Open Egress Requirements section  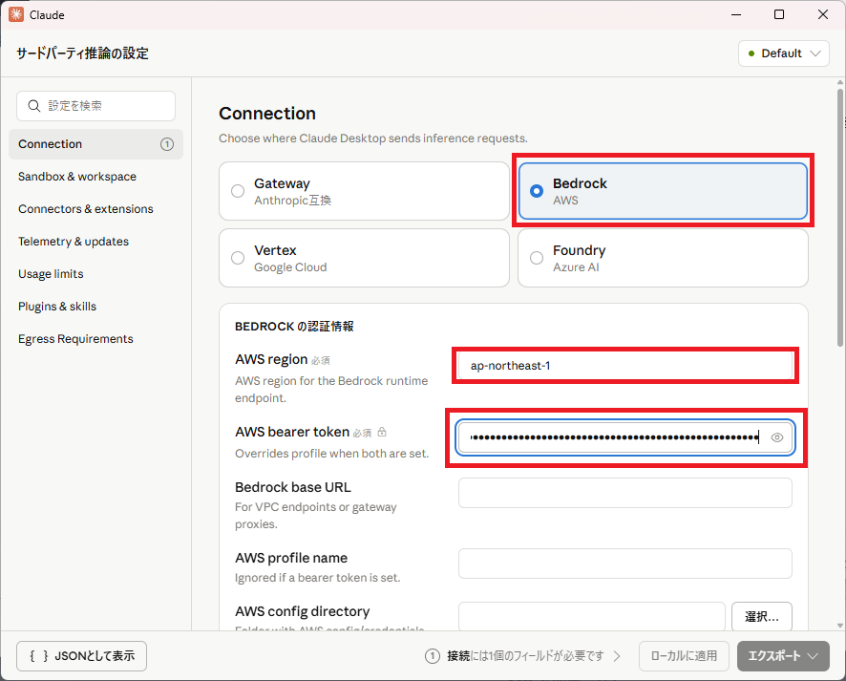tap(96, 338)
